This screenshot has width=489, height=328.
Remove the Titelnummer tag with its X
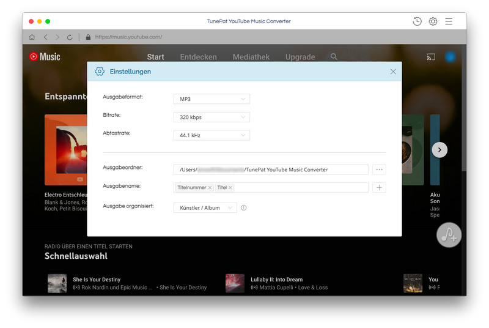coord(210,188)
